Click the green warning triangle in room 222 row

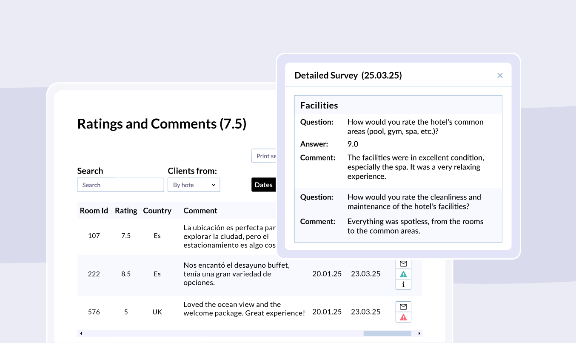[x=403, y=274]
